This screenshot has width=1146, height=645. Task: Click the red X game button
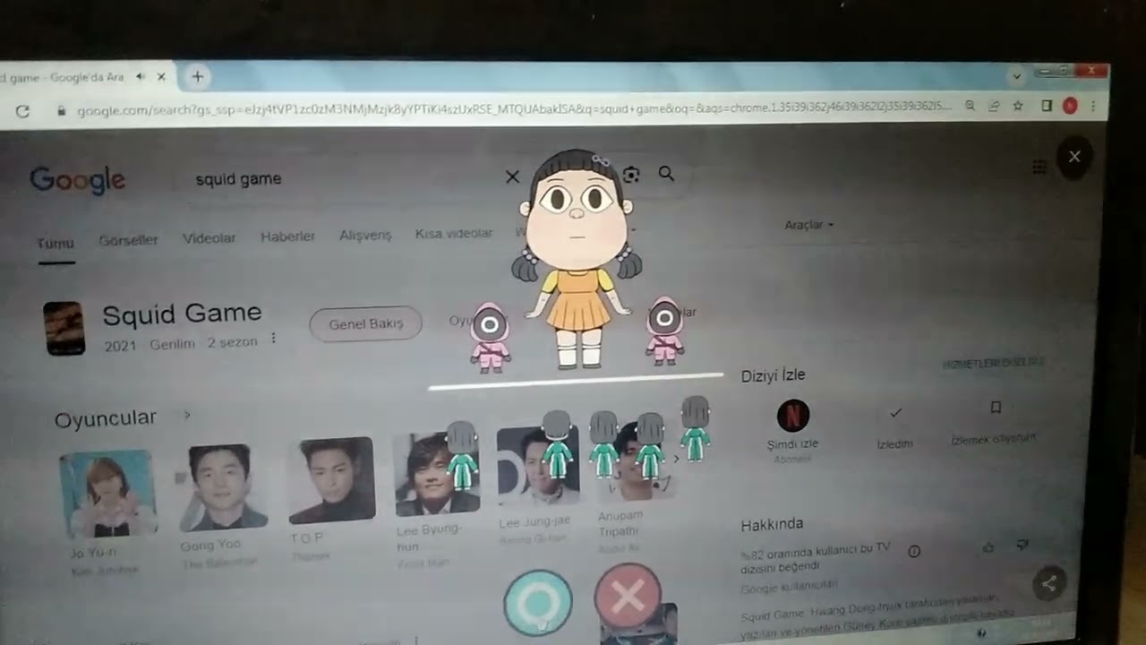(x=628, y=596)
